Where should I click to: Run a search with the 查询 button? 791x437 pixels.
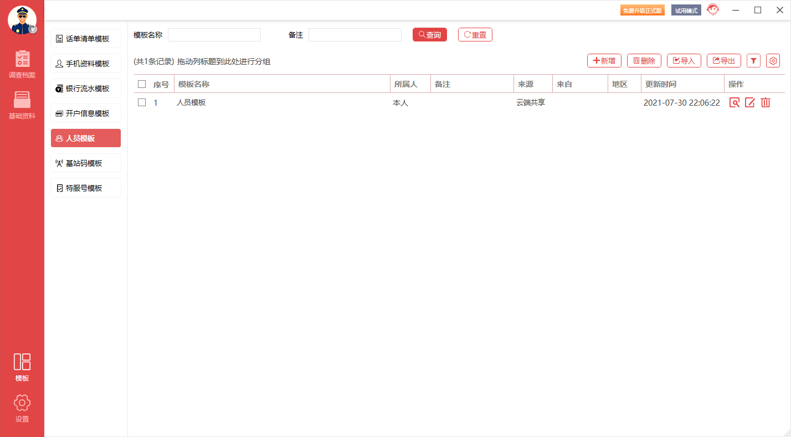click(430, 34)
